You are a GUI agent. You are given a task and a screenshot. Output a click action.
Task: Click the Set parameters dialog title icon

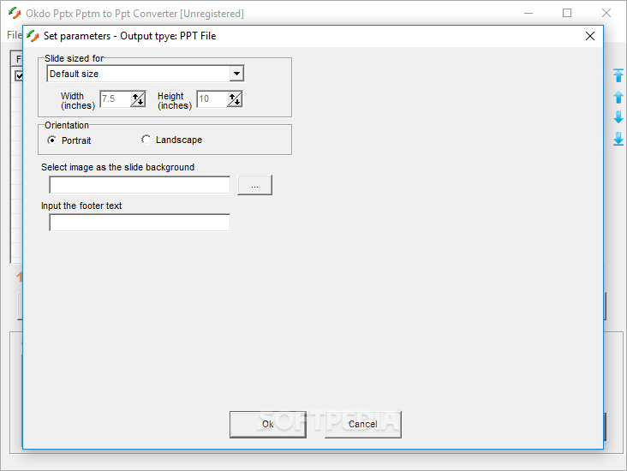[33, 36]
